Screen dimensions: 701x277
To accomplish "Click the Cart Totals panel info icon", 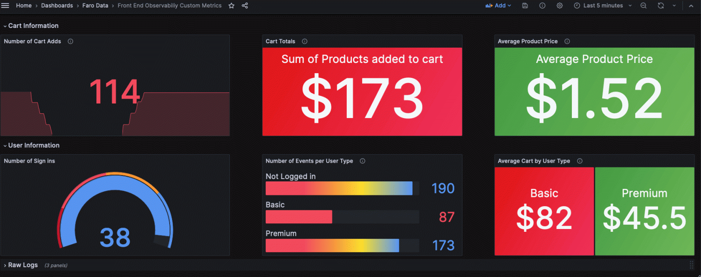I will pos(304,41).
